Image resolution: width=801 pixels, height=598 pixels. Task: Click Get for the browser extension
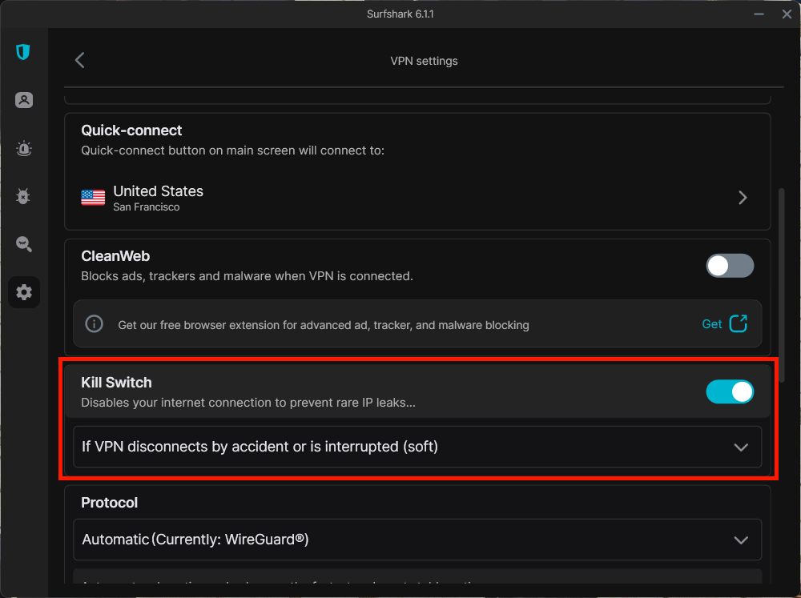click(x=711, y=323)
